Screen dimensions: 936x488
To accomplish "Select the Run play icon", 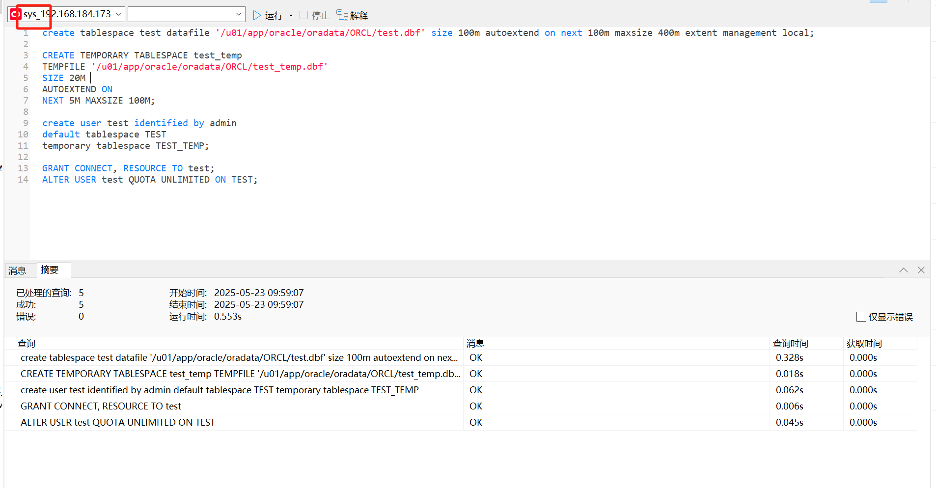I will [256, 15].
